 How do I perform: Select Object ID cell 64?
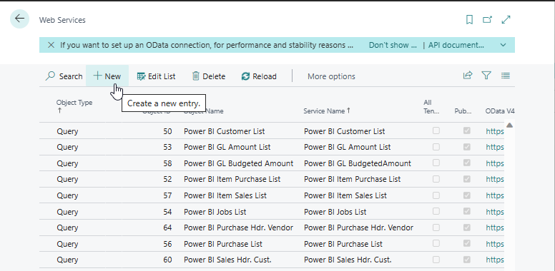click(x=167, y=227)
